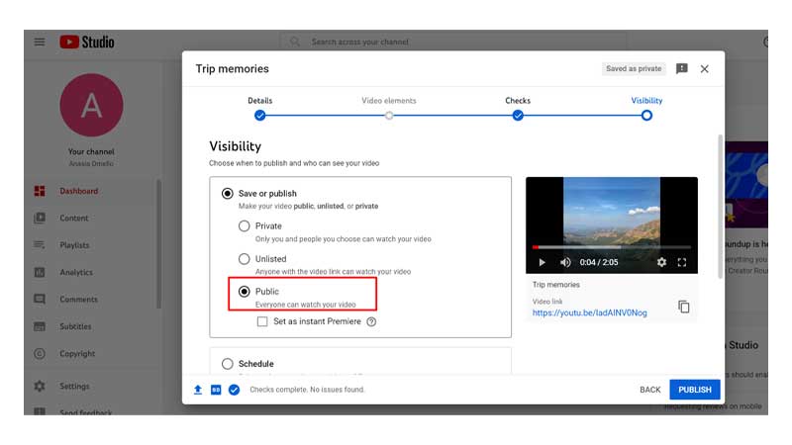This screenshot has height=445, width=792.
Task: Play the Trip memories video preview
Action: click(542, 262)
